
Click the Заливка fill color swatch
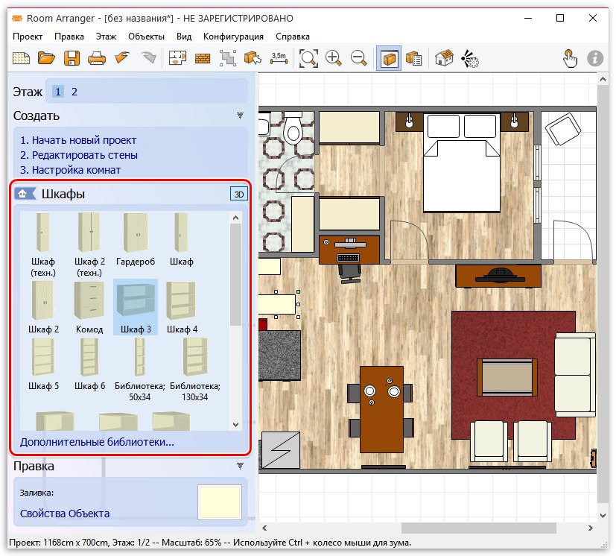point(220,502)
